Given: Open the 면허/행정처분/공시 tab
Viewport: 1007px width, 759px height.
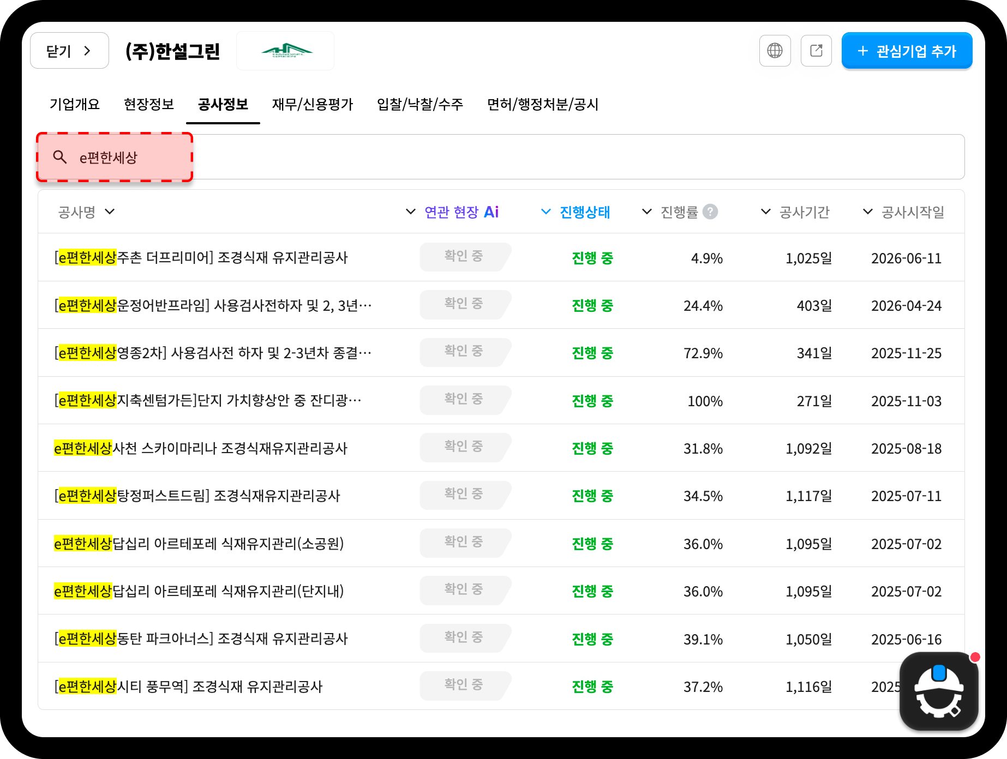Looking at the screenshot, I should 543,104.
